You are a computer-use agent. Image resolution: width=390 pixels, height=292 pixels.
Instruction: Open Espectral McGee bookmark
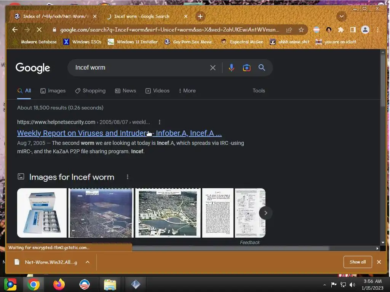coord(242,42)
